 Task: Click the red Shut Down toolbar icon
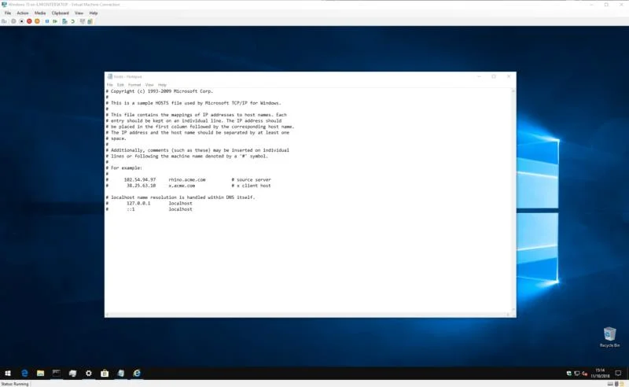[x=29, y=21]
